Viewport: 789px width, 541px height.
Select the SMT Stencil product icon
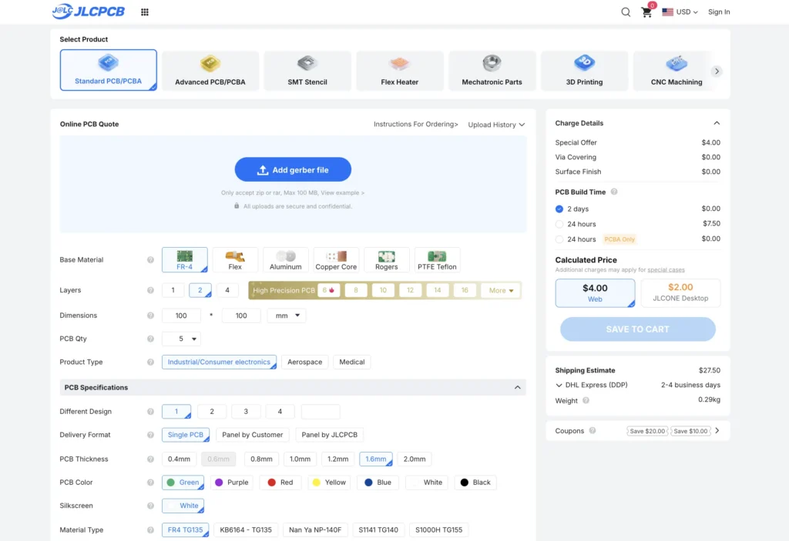click(307, 63)
